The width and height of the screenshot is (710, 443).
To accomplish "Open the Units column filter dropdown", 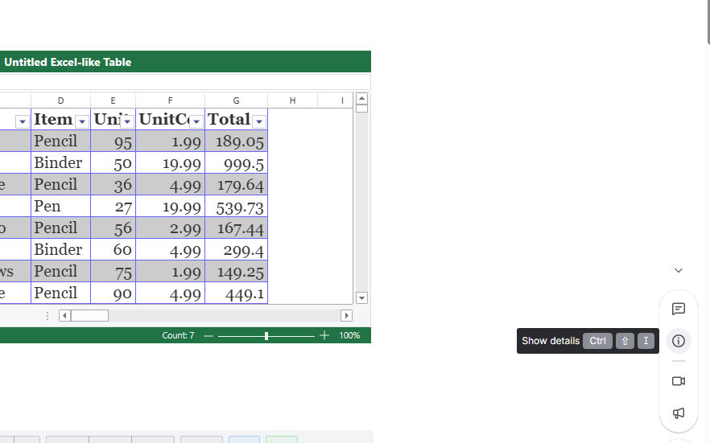I will 126,121.
